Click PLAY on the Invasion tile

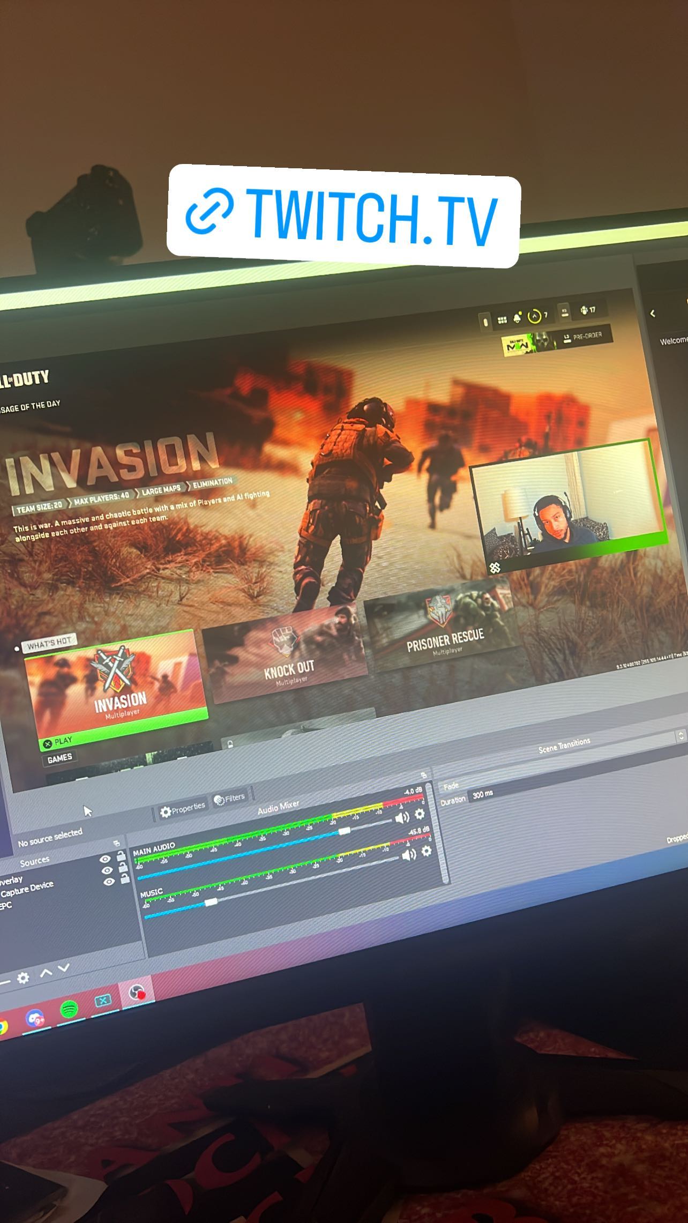pyautogui.click(x=57, y=742)
